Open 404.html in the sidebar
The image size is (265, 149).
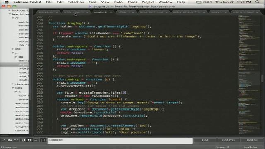22,103
